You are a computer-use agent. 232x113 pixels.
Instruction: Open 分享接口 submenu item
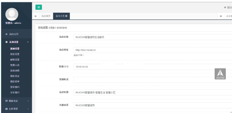coord(15,92)
